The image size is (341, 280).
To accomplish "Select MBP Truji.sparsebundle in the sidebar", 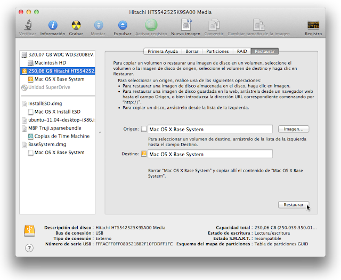I will pyautogui.click(x=58, y=128).
